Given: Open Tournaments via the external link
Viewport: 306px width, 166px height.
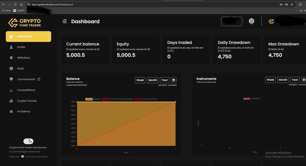Looking at the screenshot, I should (39, 79).
